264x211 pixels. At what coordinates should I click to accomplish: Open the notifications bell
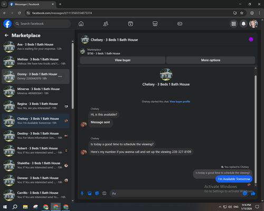[243, 24]
